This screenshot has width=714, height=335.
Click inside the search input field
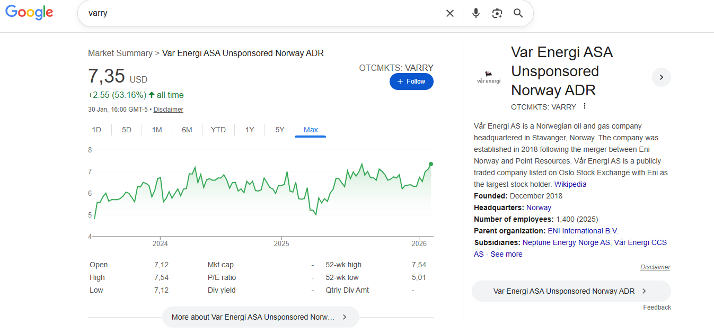[260, 13]
